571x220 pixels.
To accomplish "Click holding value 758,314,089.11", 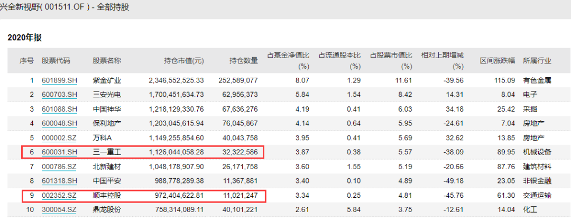I will pos(179,210).
